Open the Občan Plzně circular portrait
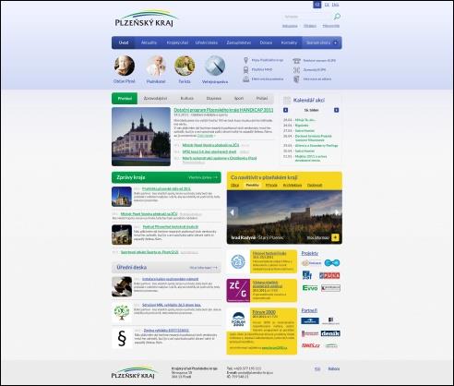The height and width of the screenshot is (386, 454). [125, 66]
